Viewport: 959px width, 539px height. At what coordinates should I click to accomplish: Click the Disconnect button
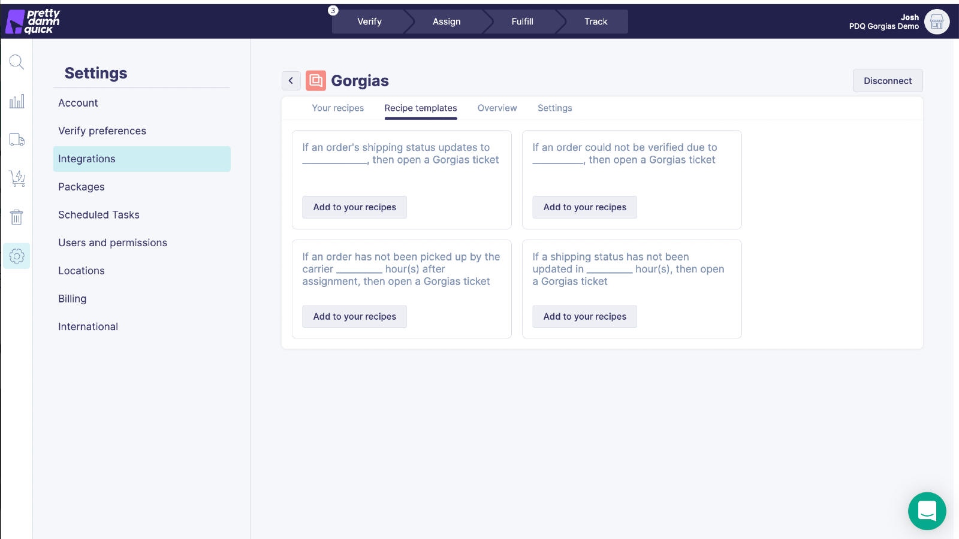pos(887,80)
